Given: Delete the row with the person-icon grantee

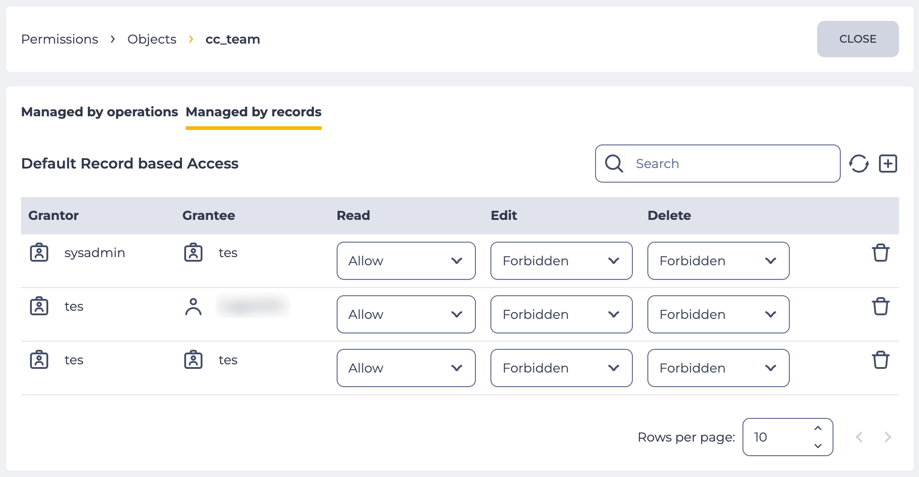Looking at the screenshot, I should 881,307.
